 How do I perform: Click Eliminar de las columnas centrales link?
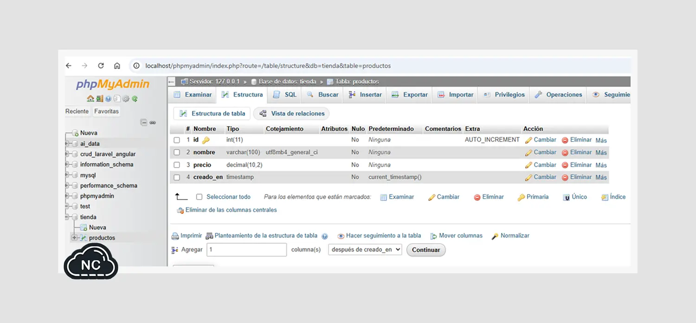(x=231, y=210)
